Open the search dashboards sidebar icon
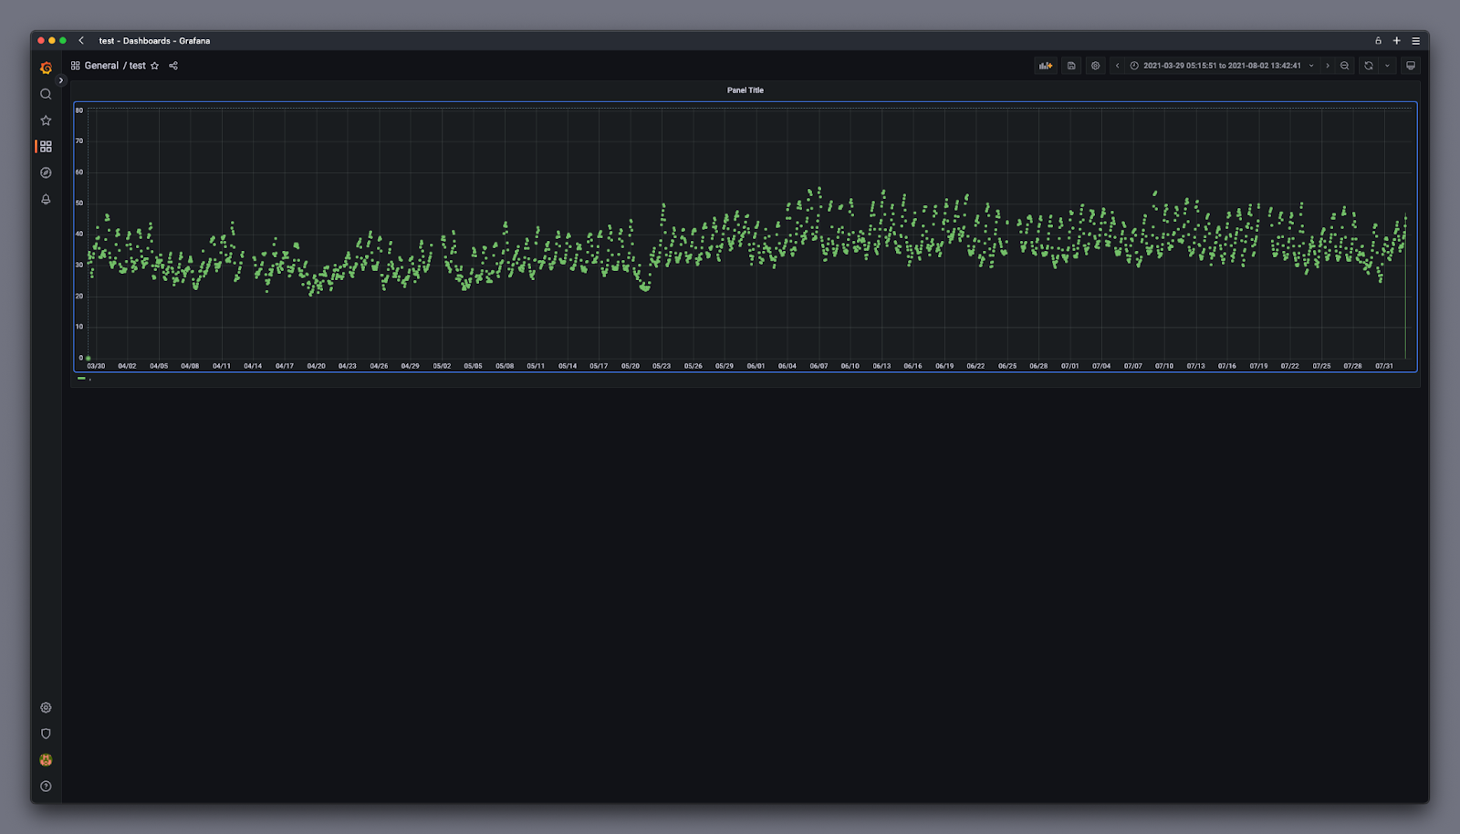 [46, 94]
